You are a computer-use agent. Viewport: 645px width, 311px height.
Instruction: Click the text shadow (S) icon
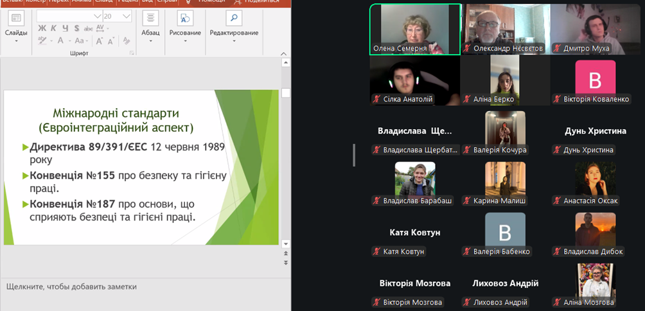[76, 28]
